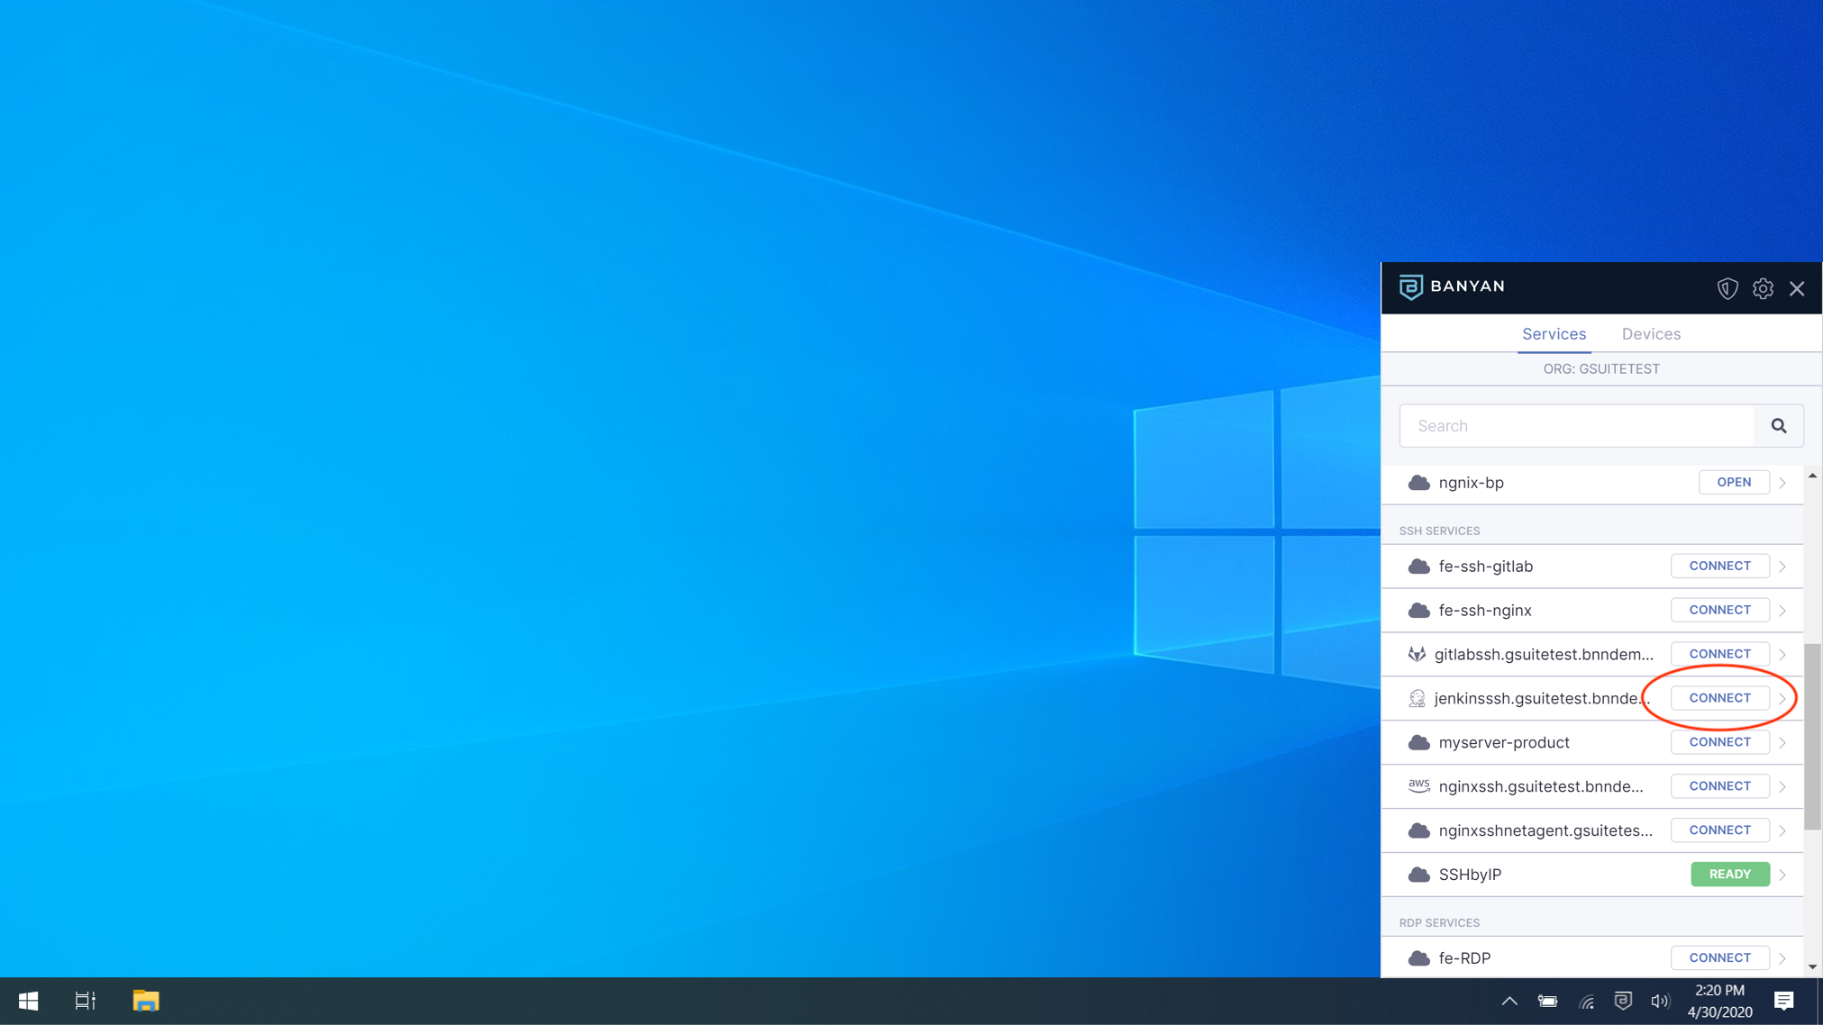This screenshot has width=1823, height=1025.
Task: Connect to nginxssh.gsuitetest service
Action: click(x=1719, y=786)
